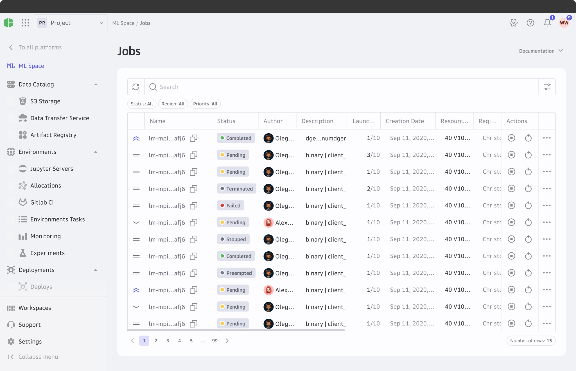Viewport: 576px width, 371px height.
Task: Copy name of the Terminated job
Action: (193, 189)
